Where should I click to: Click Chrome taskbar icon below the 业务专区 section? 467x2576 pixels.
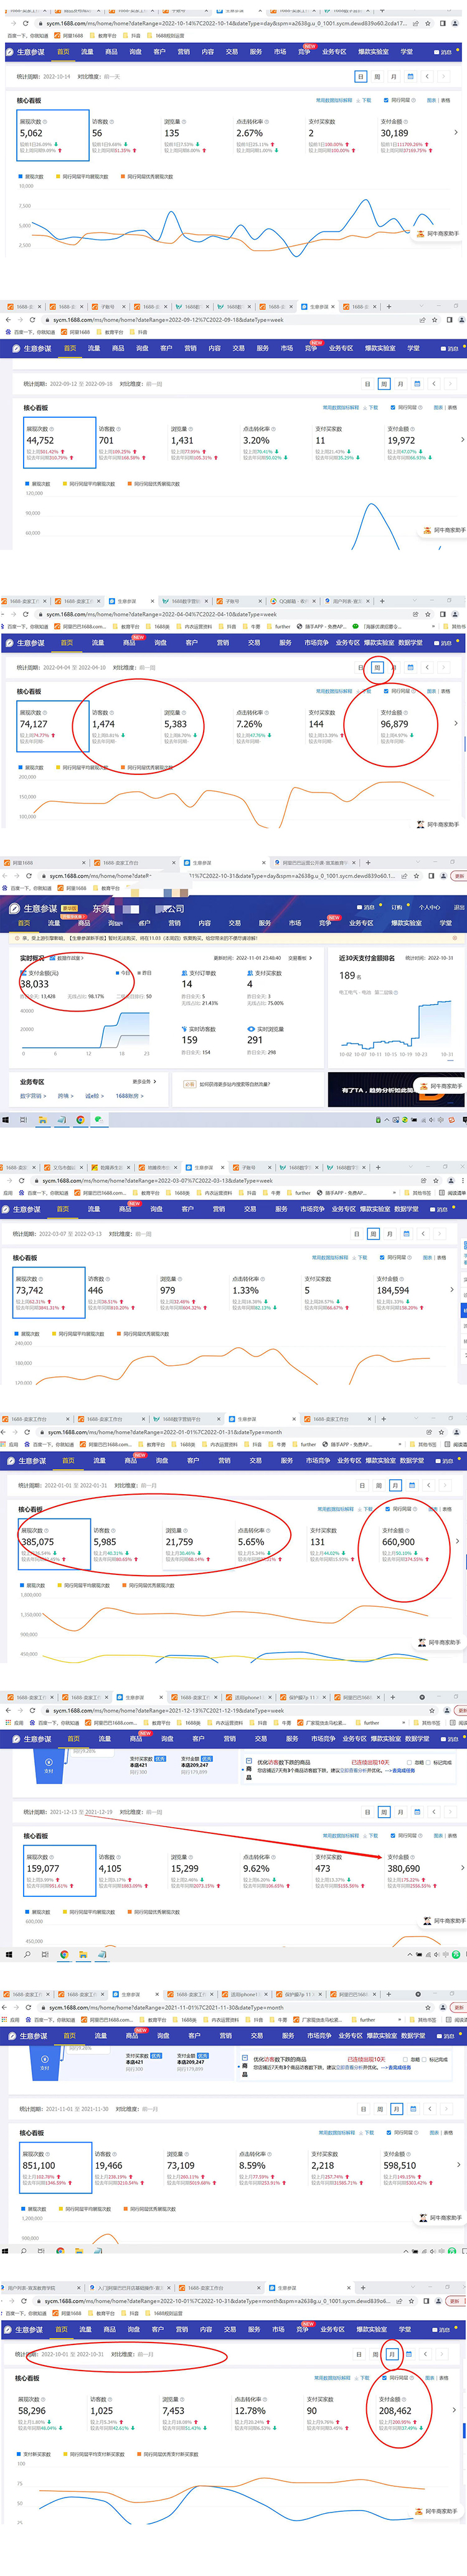click(80, 1120)
